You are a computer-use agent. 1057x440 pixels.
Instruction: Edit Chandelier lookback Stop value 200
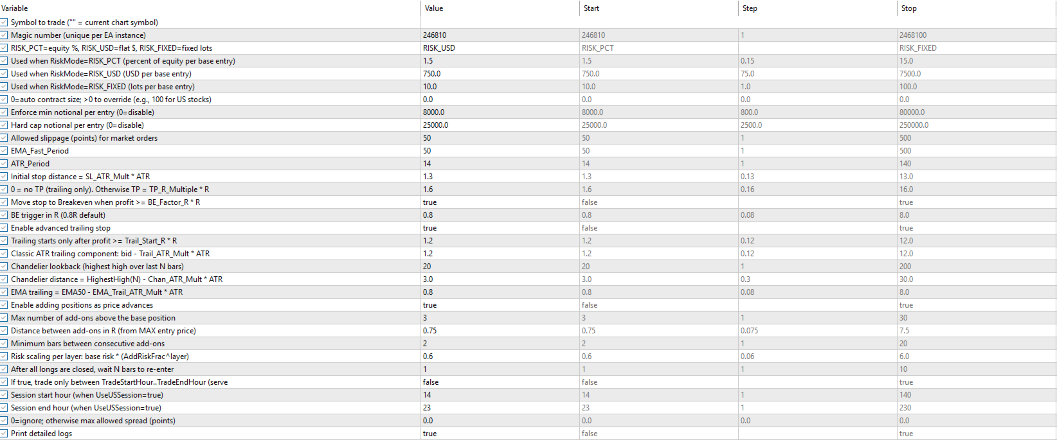point(976,267)
